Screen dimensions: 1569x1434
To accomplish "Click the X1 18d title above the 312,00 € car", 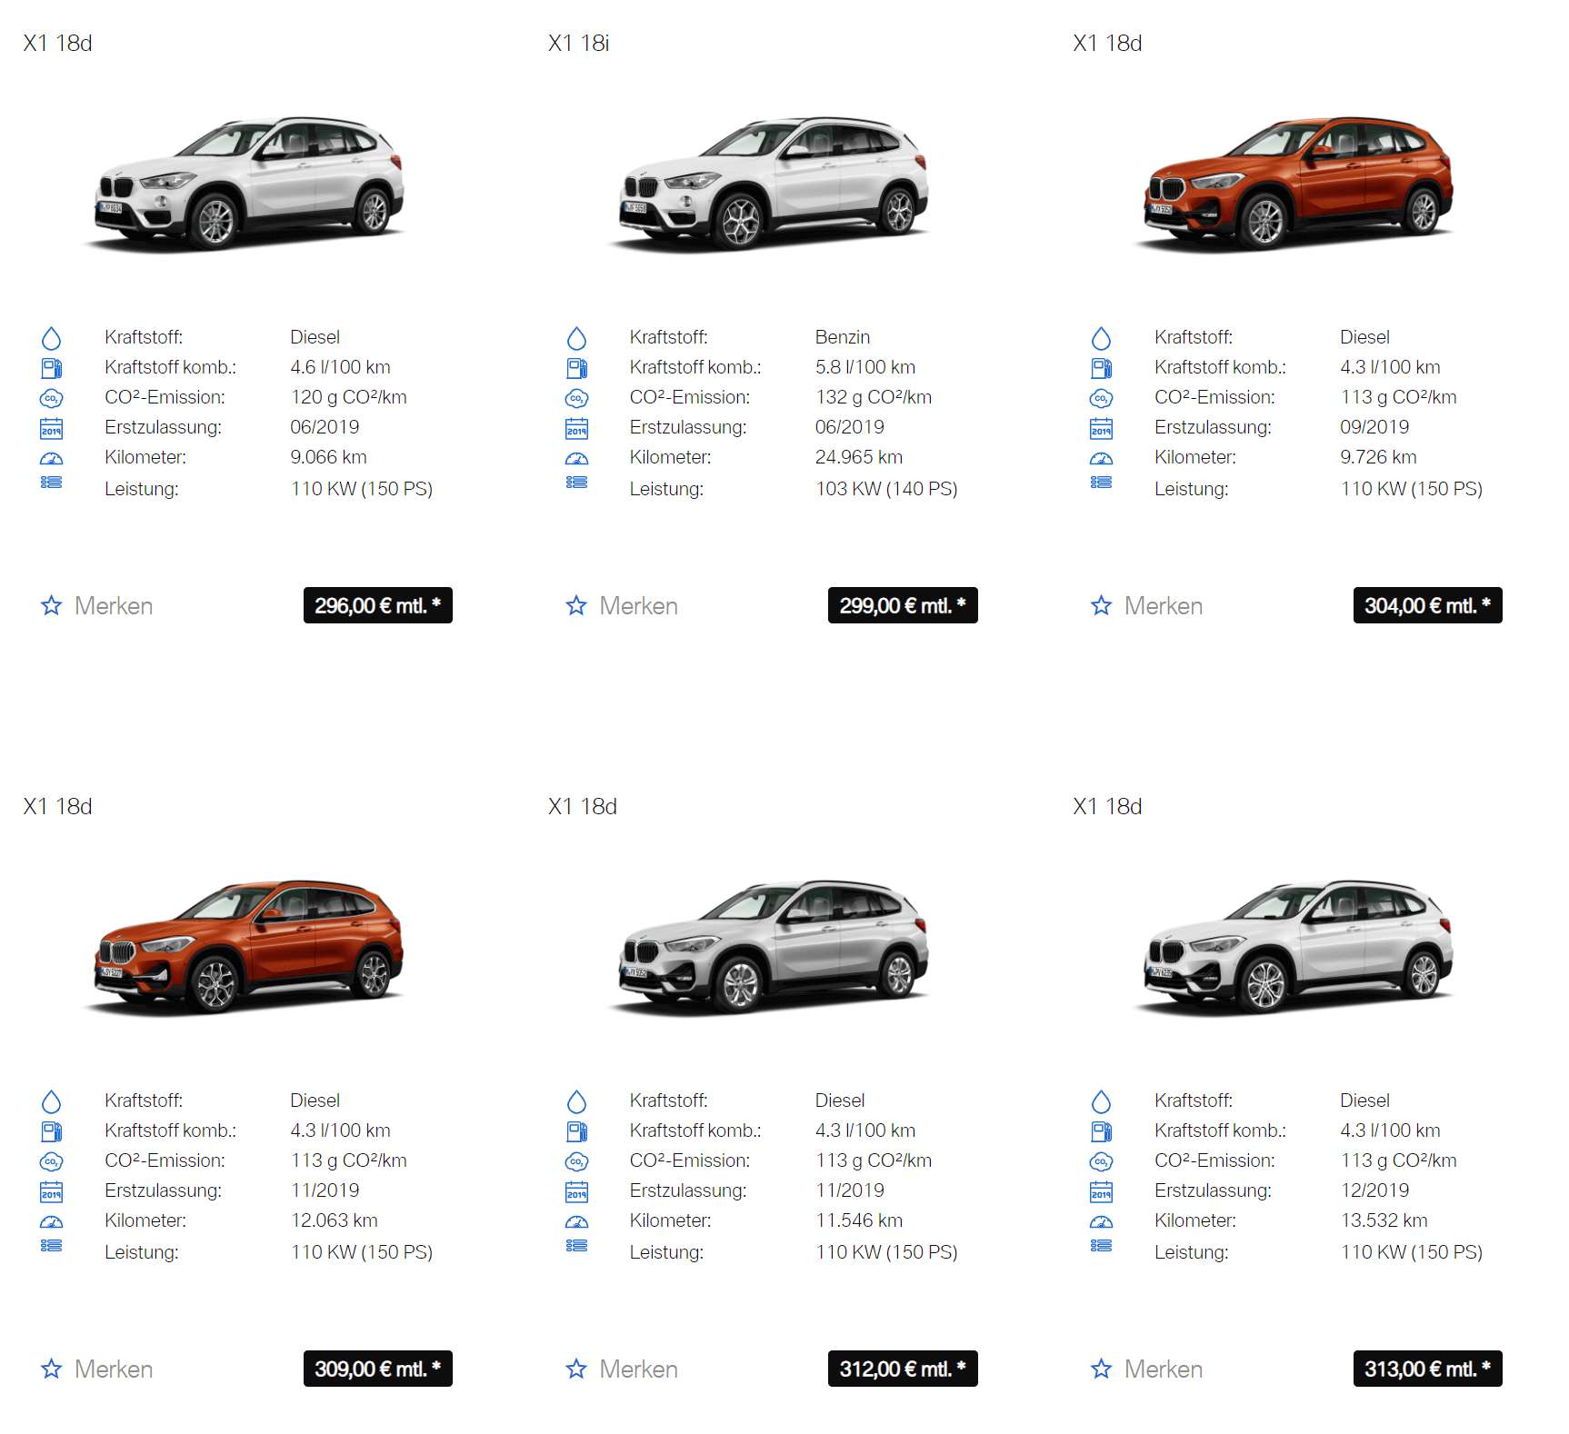I will (x=583, y=806).
